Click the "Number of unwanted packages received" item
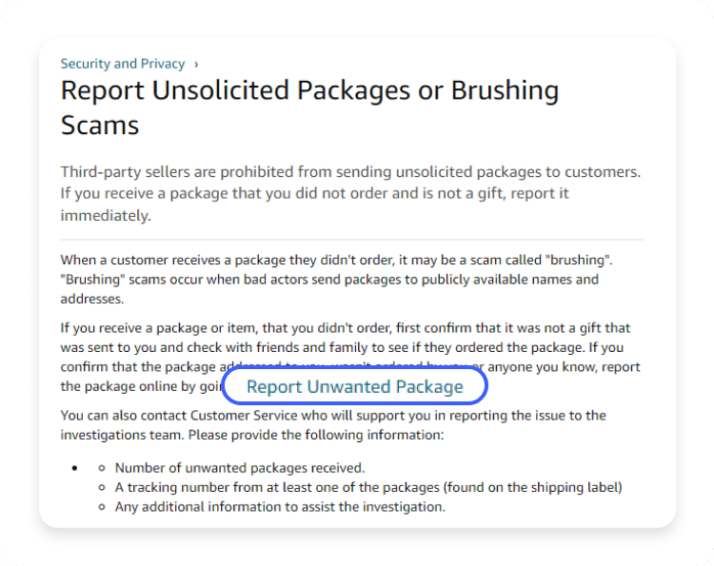The height and width of the screenshot is (566, 714). [x=239, y=468]
